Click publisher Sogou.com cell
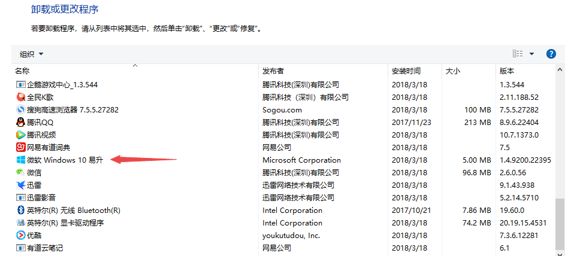Screen dimensions: 565x256 click(x=282, y=109)
